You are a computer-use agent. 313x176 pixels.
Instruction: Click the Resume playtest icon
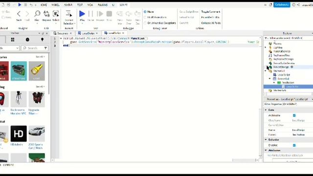(x=100, y=14)
